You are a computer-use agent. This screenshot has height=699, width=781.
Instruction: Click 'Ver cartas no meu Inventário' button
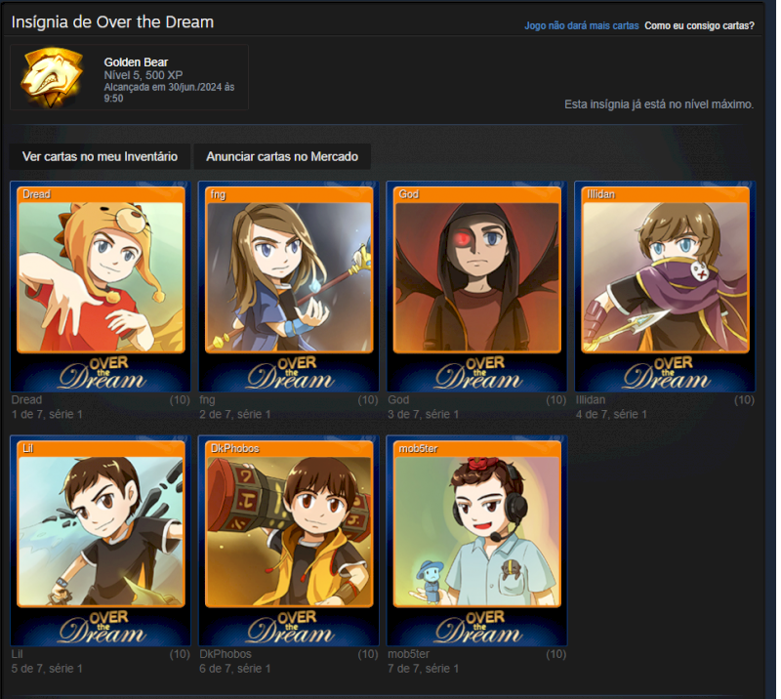tap(100, 156)
